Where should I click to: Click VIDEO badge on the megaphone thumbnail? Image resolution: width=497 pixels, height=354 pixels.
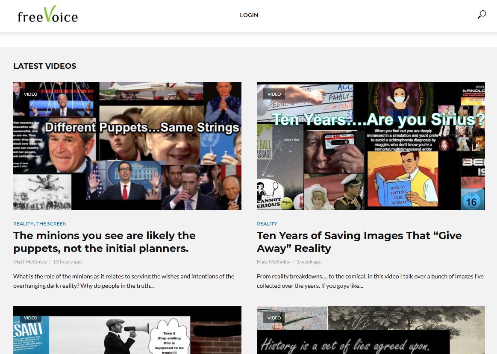click(x=30, y=318)
